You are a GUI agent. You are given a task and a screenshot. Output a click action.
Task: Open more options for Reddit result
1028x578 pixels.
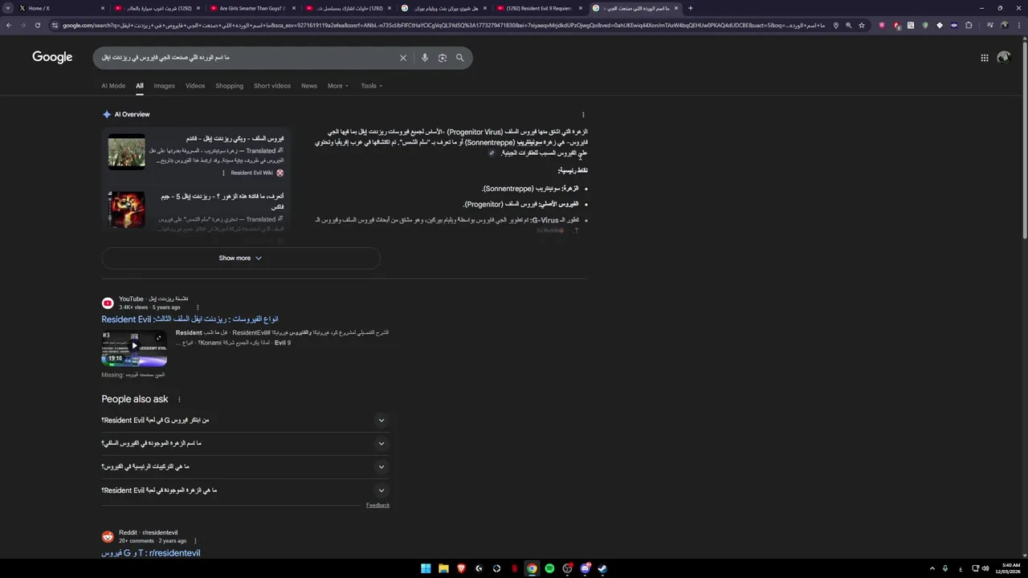click(195, 541)
